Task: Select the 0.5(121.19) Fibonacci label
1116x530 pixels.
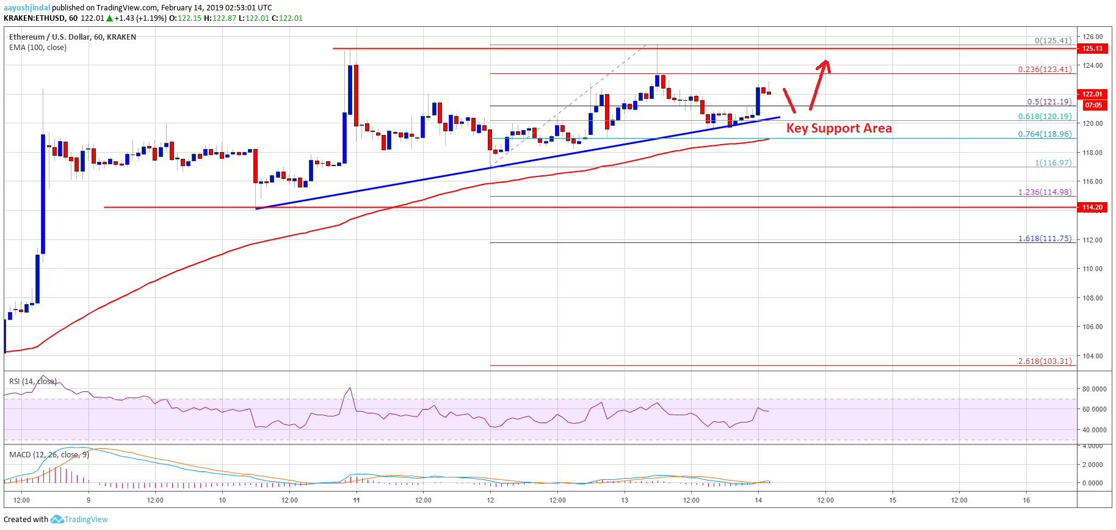Action: [x=1049, y=103]
